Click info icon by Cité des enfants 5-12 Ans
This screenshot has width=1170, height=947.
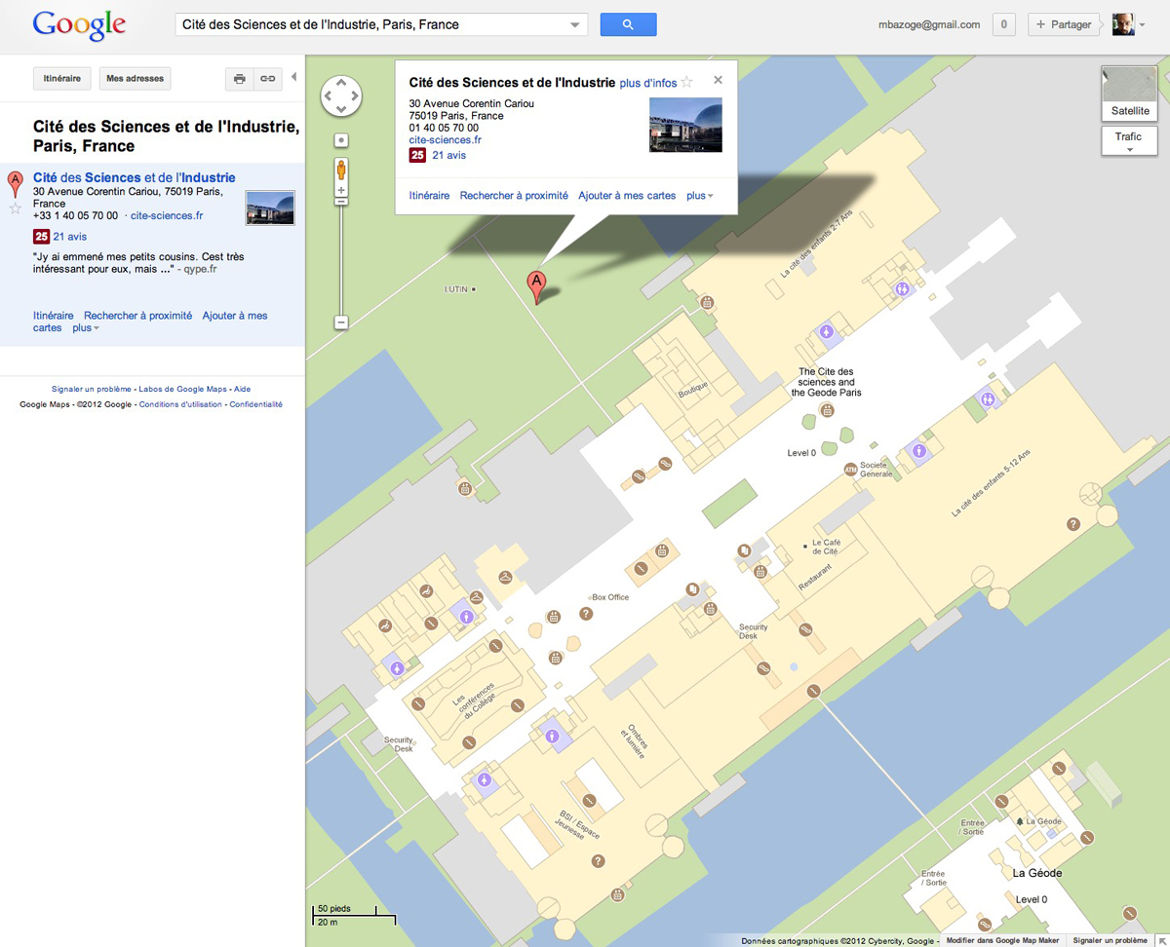(x=1073, y=524)
